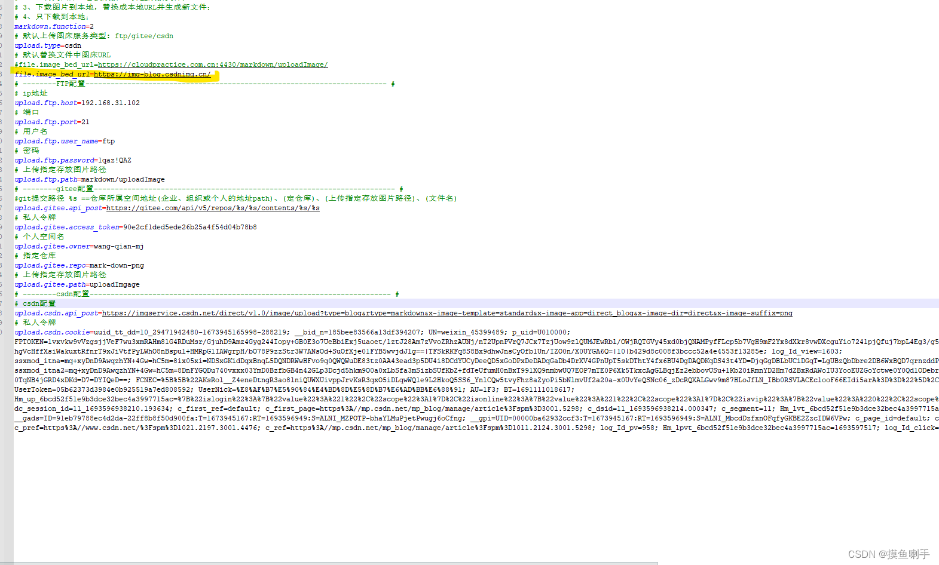Click the 'gitee配置' section divider comment
This screenshot has height=565, width=939.
coord(209,189)
